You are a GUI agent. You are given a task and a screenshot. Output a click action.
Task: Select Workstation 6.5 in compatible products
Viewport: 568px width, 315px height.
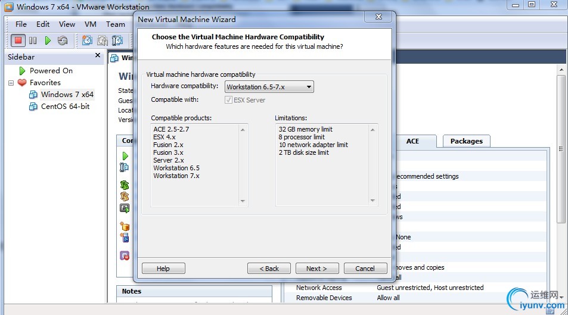click(176, 168)
